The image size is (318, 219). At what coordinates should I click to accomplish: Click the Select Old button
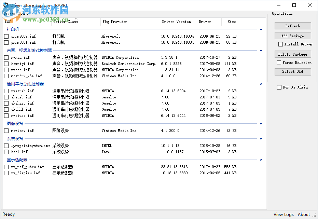tap(292, 72)
